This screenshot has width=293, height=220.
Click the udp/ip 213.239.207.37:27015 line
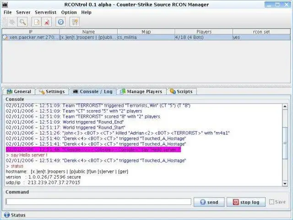click(43, 182)
